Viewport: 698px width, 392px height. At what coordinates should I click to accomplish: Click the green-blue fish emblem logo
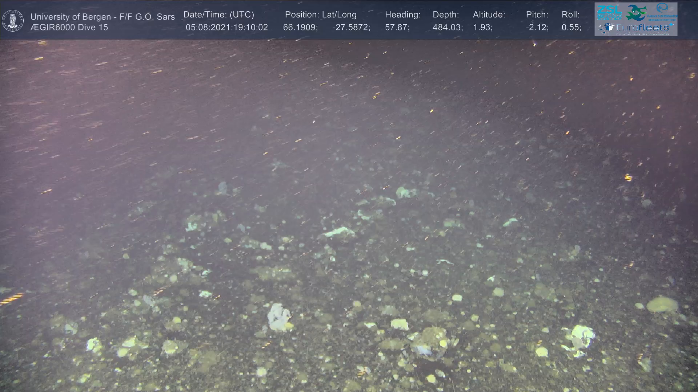point(636,13)
